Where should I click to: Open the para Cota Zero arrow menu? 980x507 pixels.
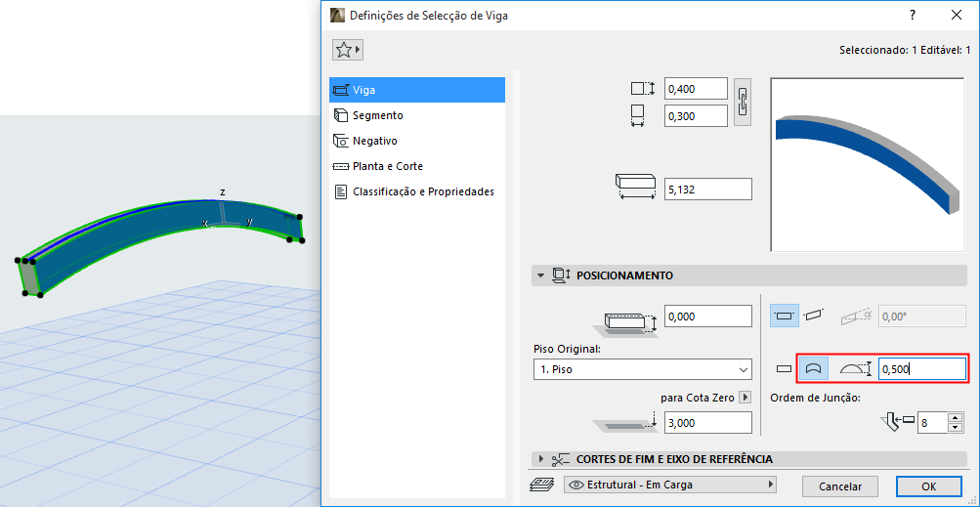point(745,398)
